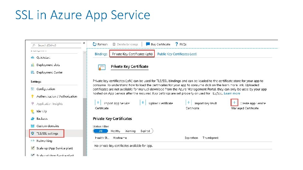This screenshot has width=303, height=170.
Task: Focus the Search (Ctrl+/) field
Action: pyautogui.click(x=56, y=45)
